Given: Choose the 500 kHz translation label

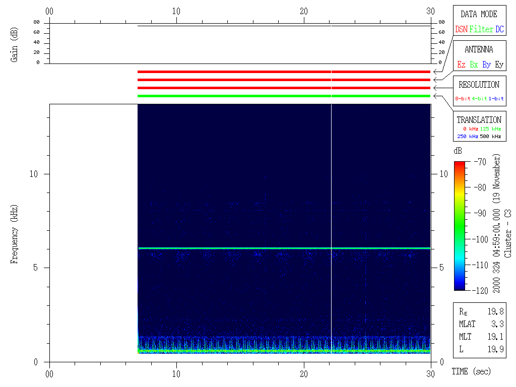Looking at the screenshot, I should [x=490, y=137].
